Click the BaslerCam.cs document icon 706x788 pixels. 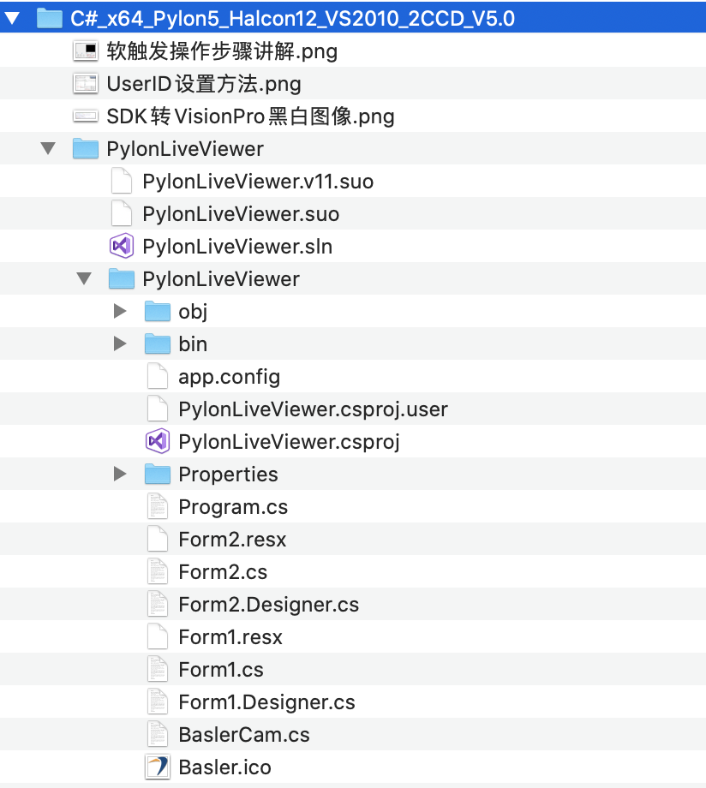pyautogui.click(x=158, y=734)
